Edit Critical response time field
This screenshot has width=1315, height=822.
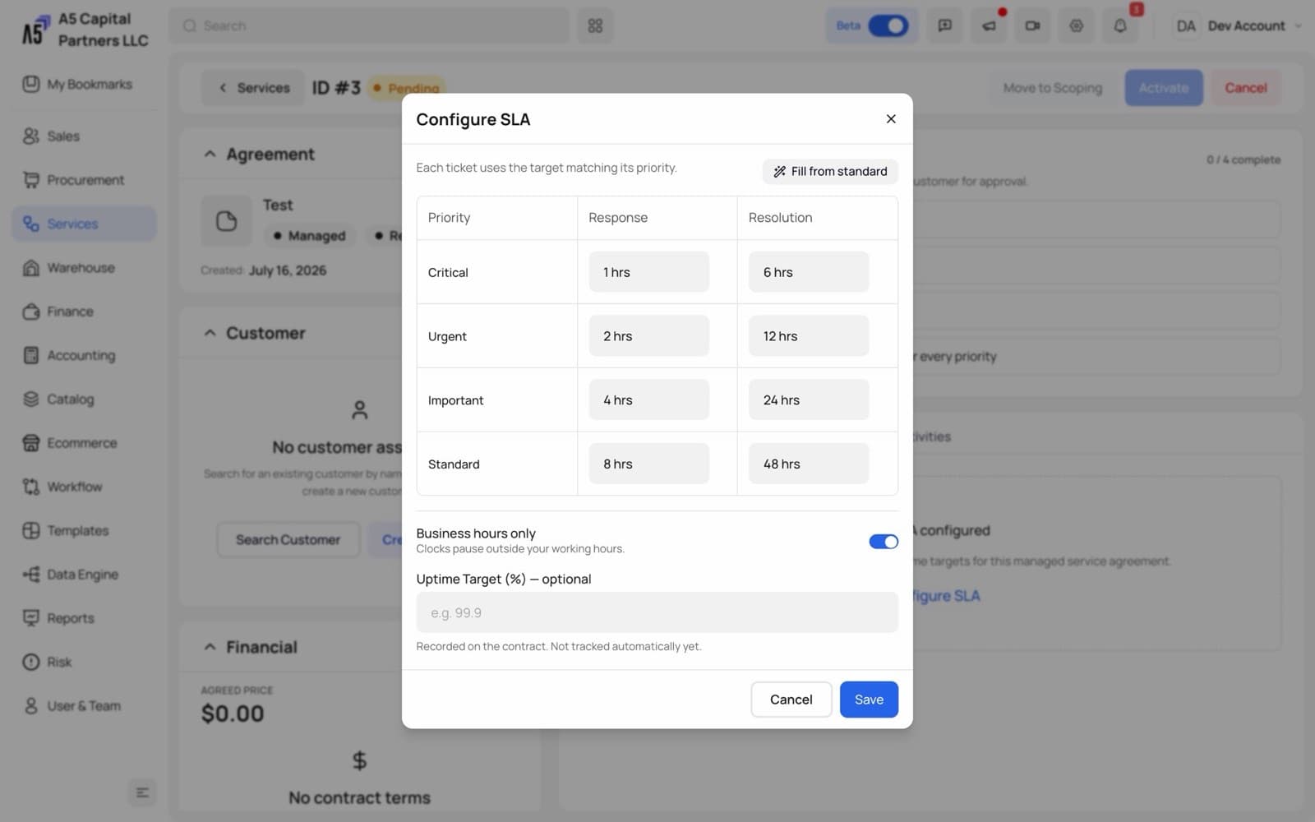[648, 272]
